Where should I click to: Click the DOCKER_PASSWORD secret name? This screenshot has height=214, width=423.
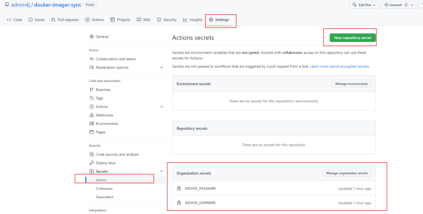(200, 189)
